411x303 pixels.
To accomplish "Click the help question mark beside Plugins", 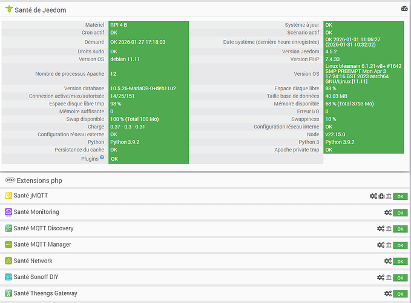I will point(102,158).
